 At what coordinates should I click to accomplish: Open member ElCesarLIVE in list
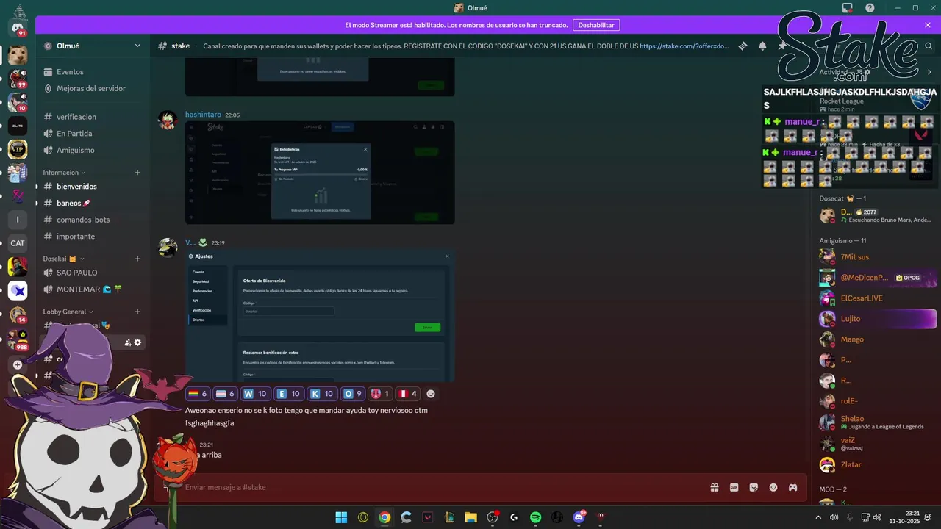point(878,298)
